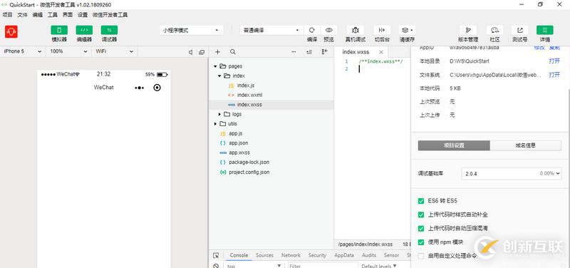
Task: Open the 小程序模式 mode dropdown
Action: point(191,31)
